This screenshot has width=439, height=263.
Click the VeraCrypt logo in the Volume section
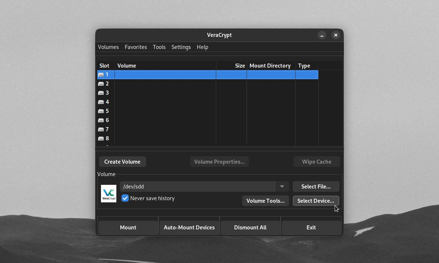[109, 194]
